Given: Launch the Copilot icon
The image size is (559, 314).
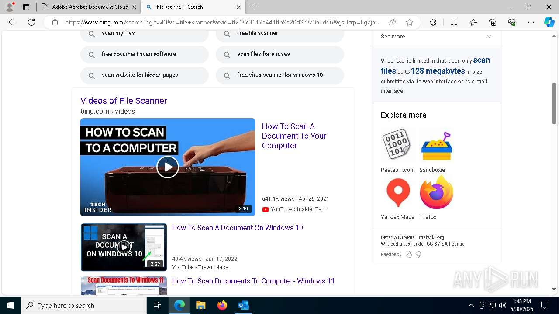Looking at the screenshot, I should point(549,22).
